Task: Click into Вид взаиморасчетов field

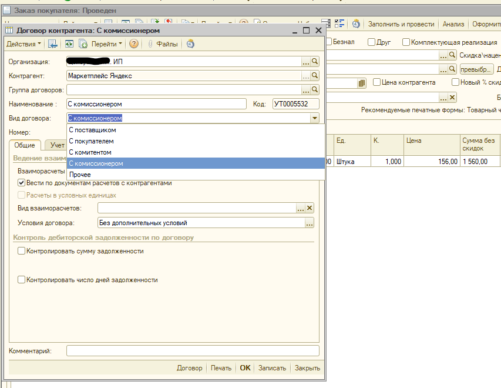Action: click(197, 208)
